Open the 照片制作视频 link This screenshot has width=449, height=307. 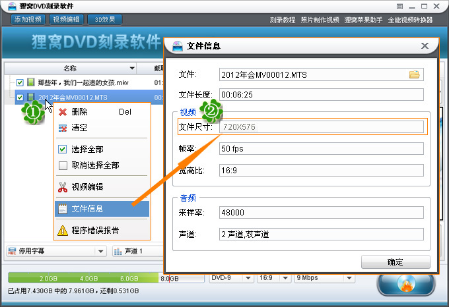click(320, 20)
